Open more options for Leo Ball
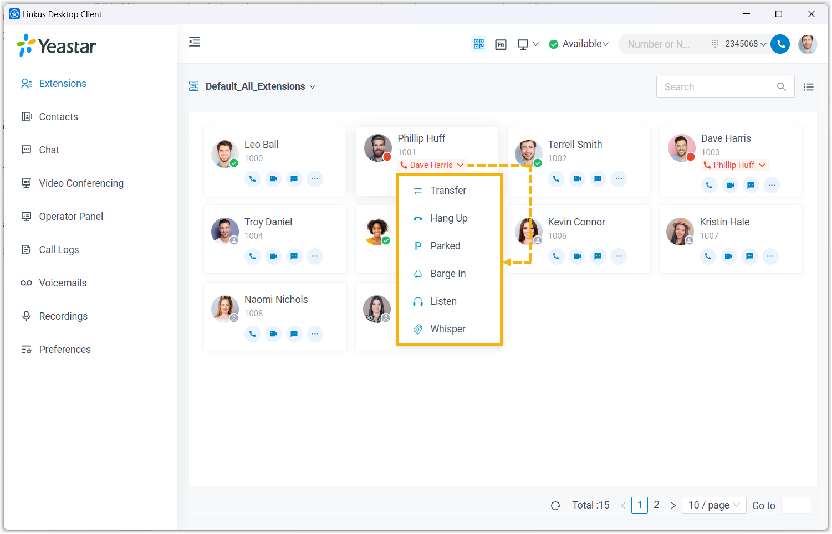 pos(315,178)
